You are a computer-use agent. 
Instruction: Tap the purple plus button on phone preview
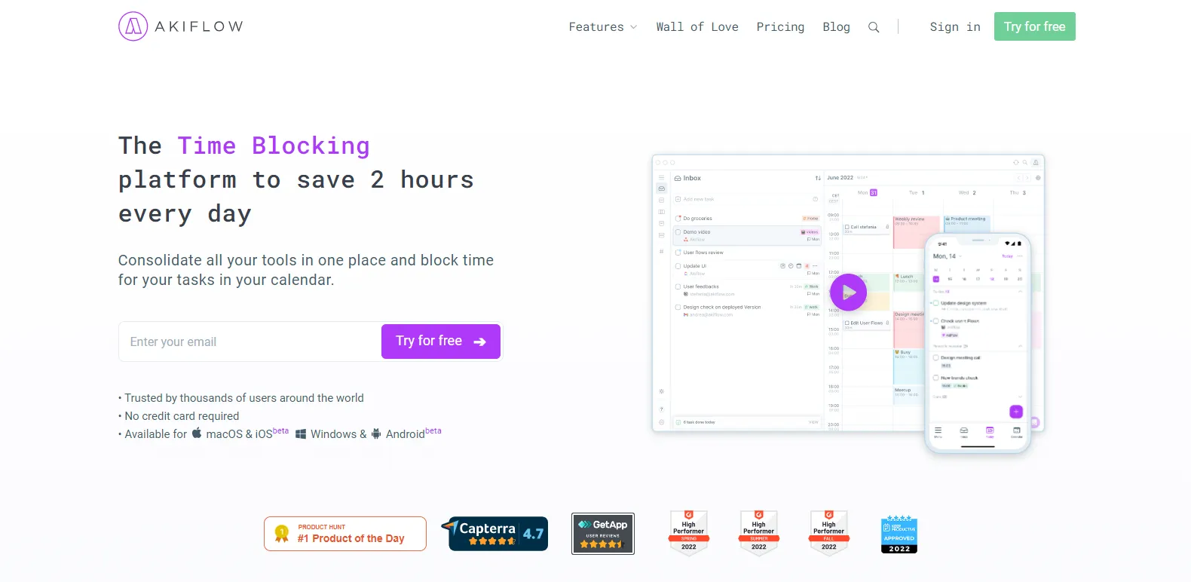pos(1016,412)
